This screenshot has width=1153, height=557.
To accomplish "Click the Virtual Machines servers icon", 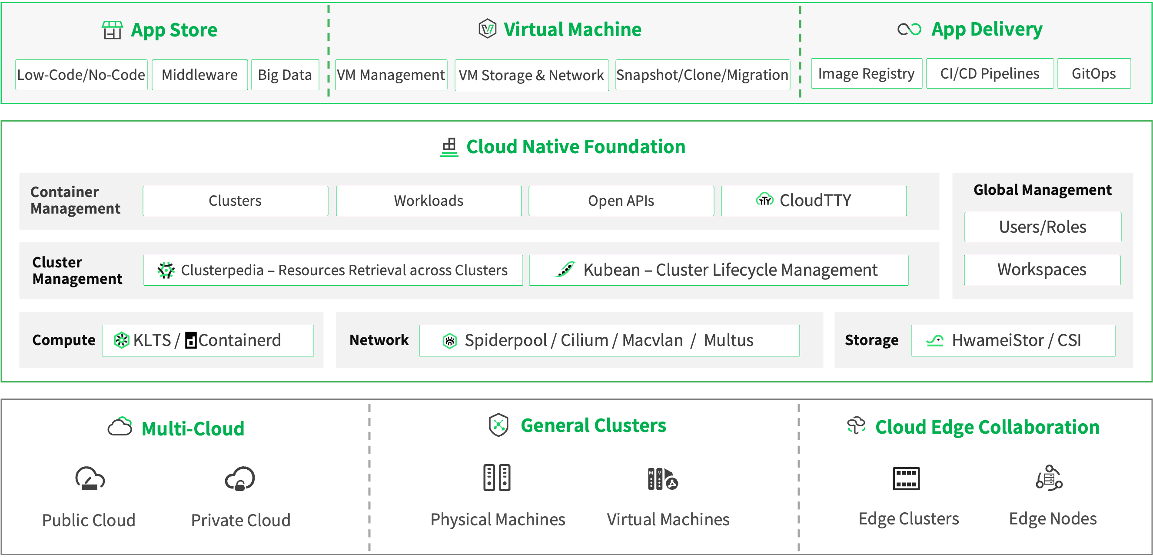I will coord(662,479).
